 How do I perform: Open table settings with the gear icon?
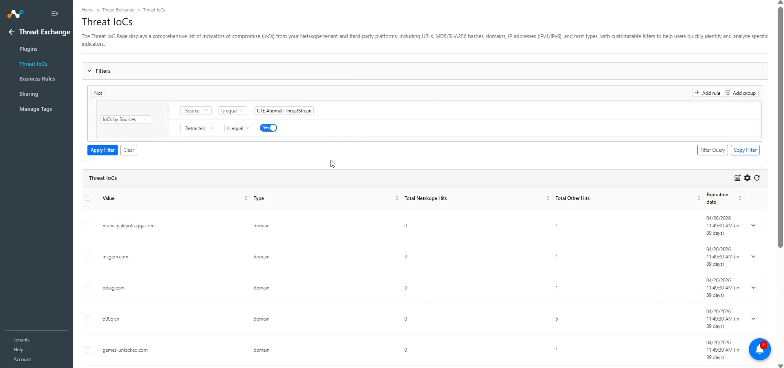pyautogui.click(x=747, y=178)
